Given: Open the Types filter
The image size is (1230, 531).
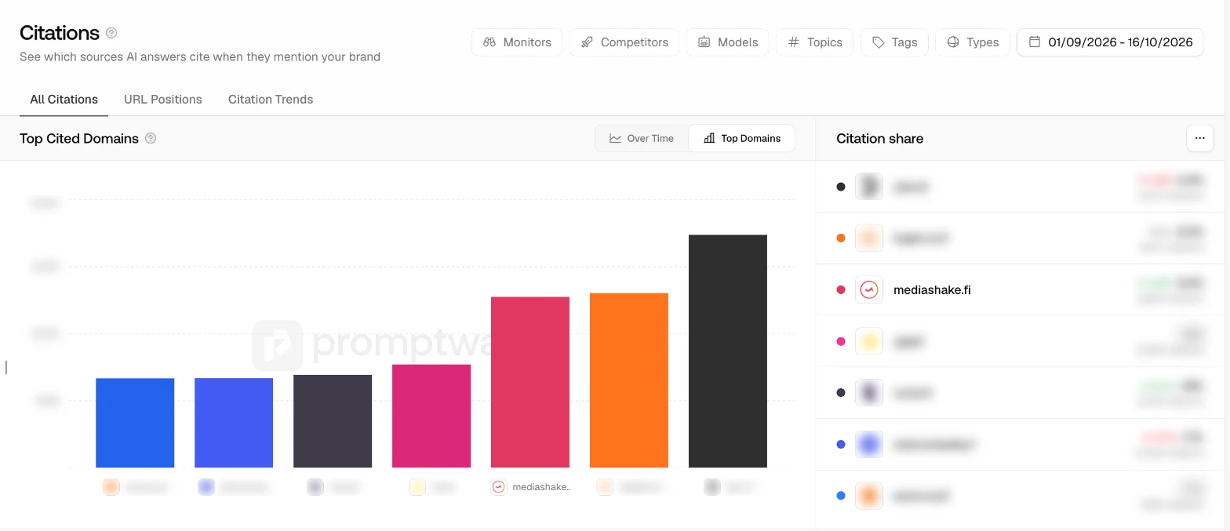Looking at the screenshot, I should tap(973, 42).
